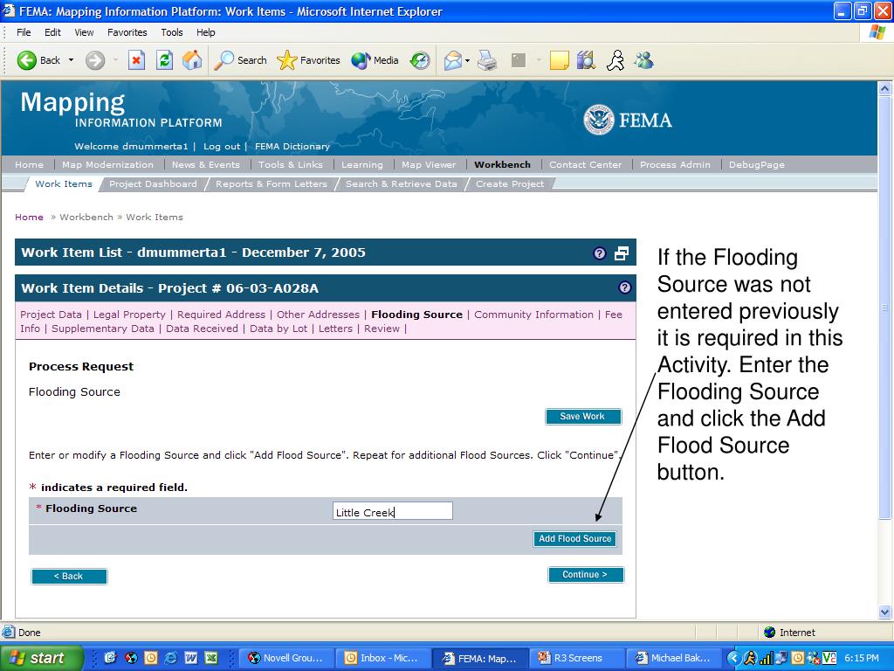Click the Log out link
The image size is (894, 671).
(x=222, y=146)
